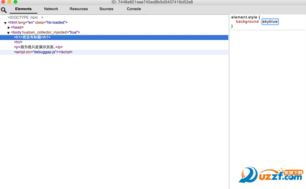The image size is (306, 189).
Task: Minimize window with yellow button
Action: 9,2
